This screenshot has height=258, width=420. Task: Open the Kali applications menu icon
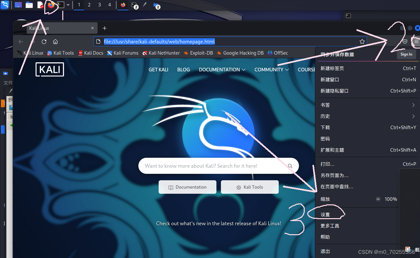click(5, 5)
